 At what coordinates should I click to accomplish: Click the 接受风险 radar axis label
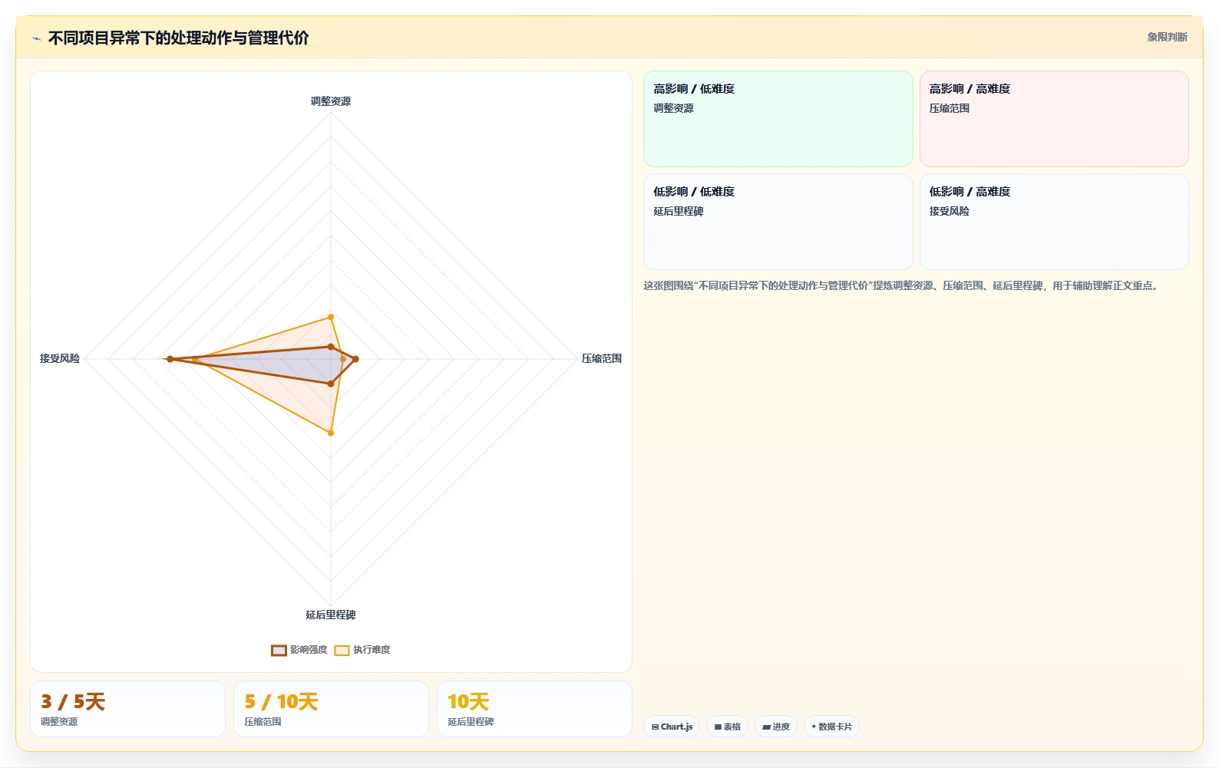pos(60,358)
